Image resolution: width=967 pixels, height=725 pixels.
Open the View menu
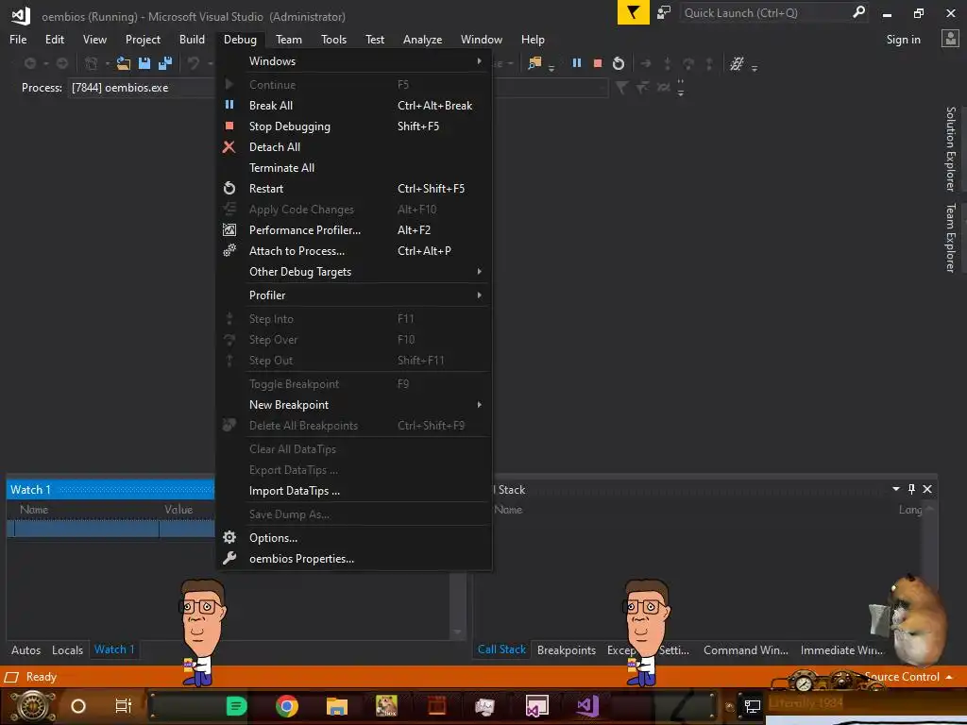[94, 40]
